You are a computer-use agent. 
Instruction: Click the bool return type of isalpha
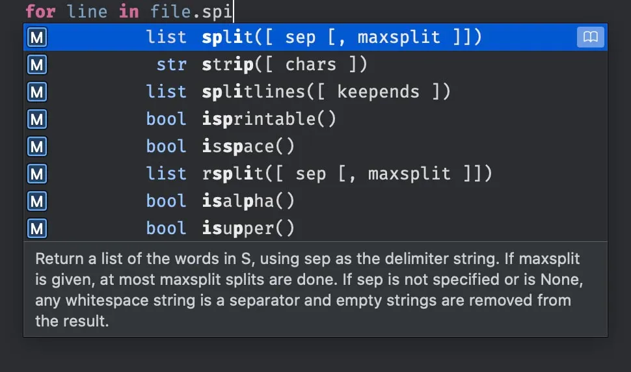click(x=166, y=201)
